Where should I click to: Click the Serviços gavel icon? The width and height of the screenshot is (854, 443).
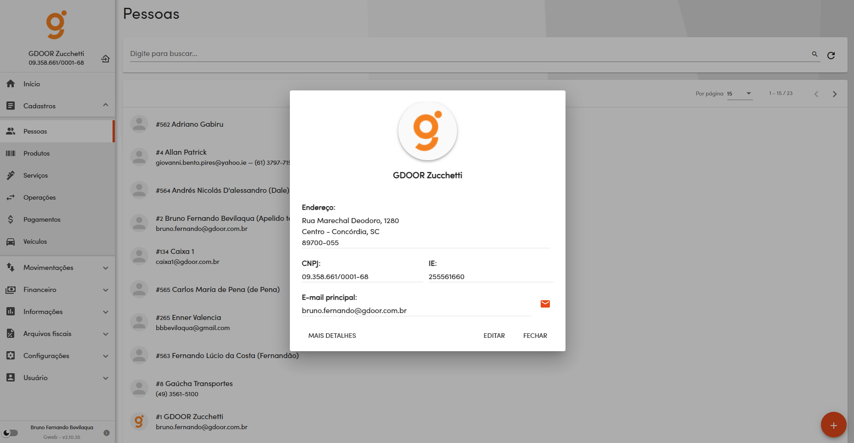11,175
